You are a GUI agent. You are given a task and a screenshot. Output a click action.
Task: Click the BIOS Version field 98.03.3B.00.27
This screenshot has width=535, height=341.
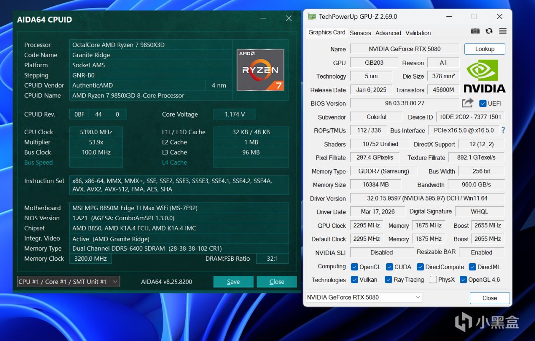pos(405,103)
